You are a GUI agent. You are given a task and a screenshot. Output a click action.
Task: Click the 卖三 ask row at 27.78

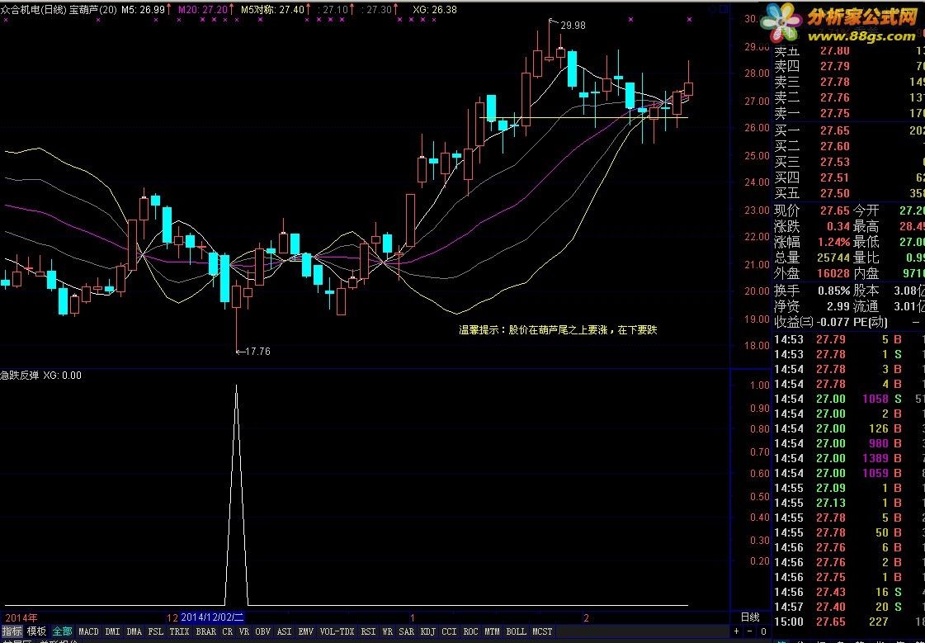(x=848, y=82)
